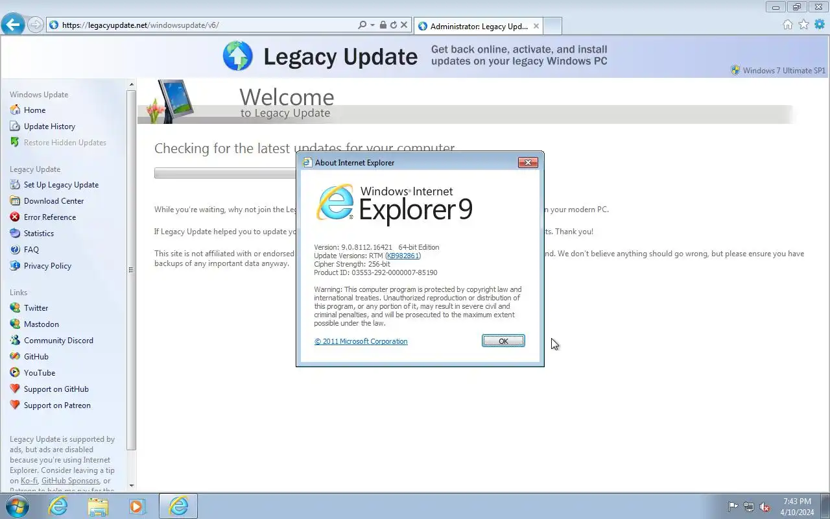Click the sidebar scrollbar up arrow
Viewport: 830px width, 519px height.
pyautogui.click(x=132, y=84)
